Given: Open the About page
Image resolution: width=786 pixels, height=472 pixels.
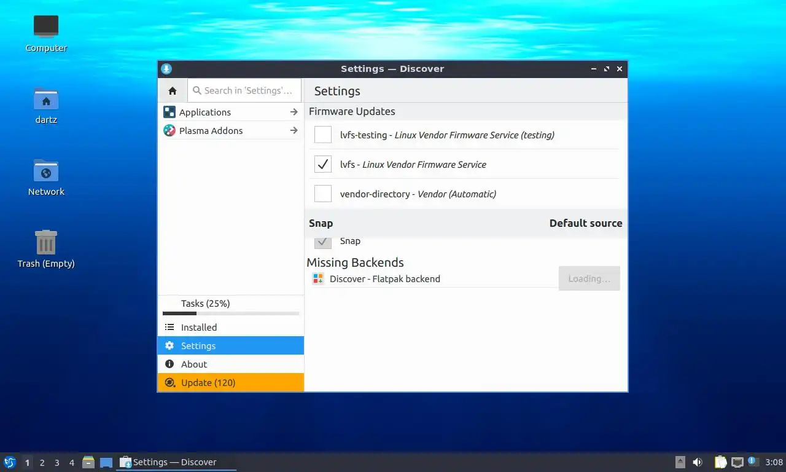Looking at the screenshot, I should pyautogui.click(x=231, y=364).
